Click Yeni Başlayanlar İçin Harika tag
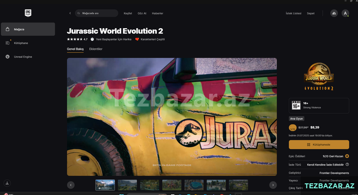The image size is (358, 195). click(111, 39)
